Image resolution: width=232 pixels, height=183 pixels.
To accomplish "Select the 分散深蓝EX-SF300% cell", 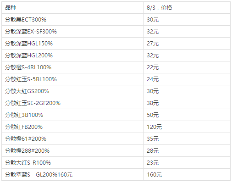I will [x=72, y=32].
